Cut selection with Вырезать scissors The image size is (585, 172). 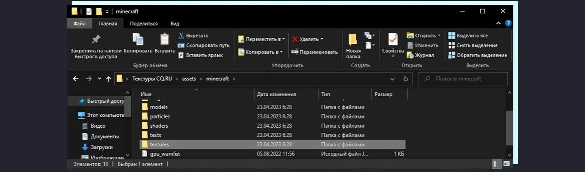tap(193, 36)
